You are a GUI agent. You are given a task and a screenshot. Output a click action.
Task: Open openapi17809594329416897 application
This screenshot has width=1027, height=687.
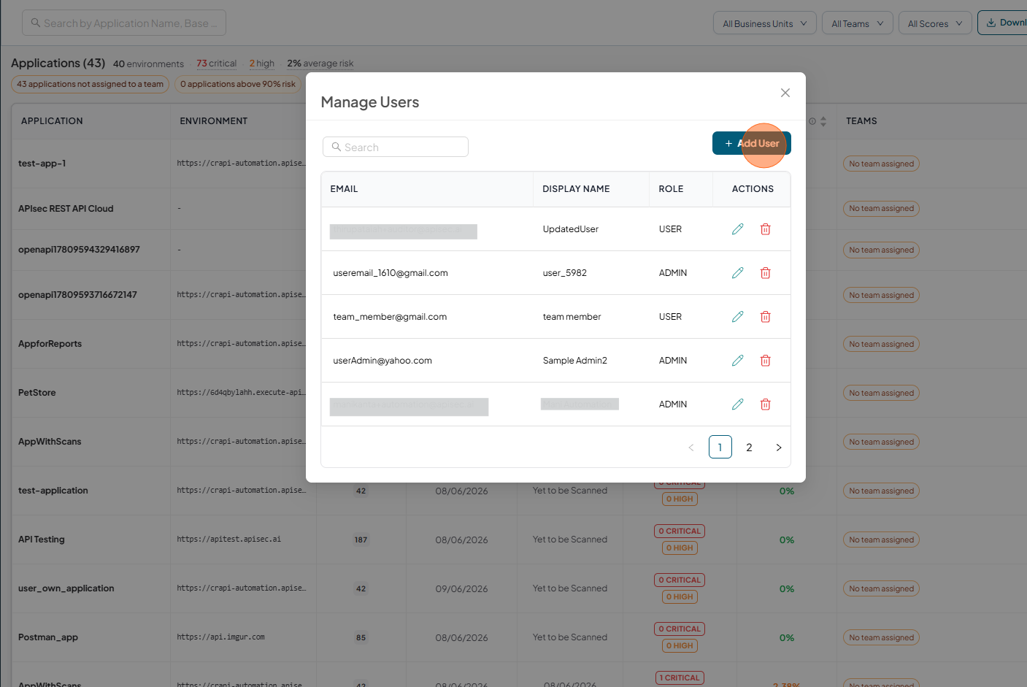point(79,250)
